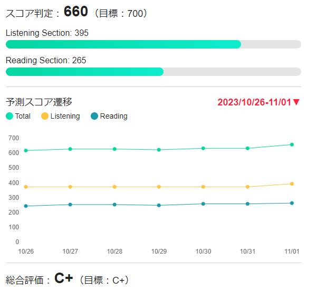Select the Listening data point on 11/01
The height and width of the screenshot is (290, 317).
[x=292, y=184]
